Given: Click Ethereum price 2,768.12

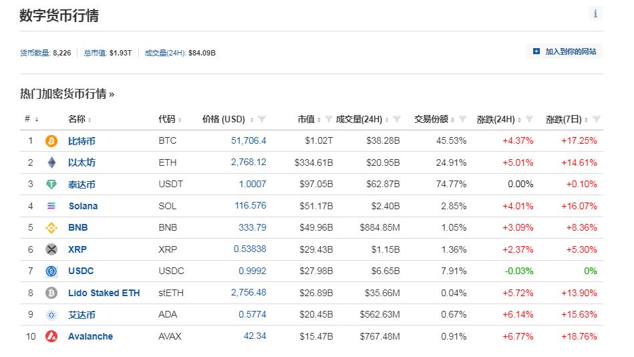Looking at the screenshot, I should (249, 162).
